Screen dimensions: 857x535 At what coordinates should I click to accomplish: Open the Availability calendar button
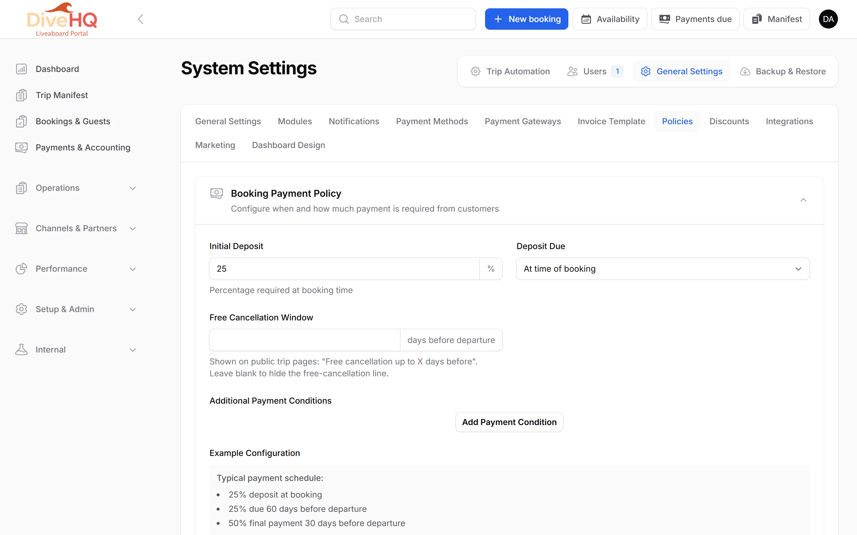(x=610, y=19)
